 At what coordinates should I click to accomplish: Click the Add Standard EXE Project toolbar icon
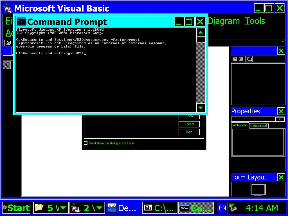[x=9, y=43]
